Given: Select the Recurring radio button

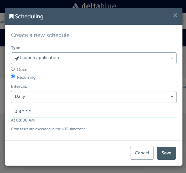Looking at the screenshot, I should tap(13, 77).
